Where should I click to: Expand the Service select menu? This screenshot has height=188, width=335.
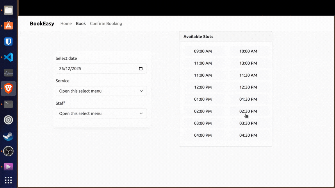pyautogui.click(x=101, y=91)
